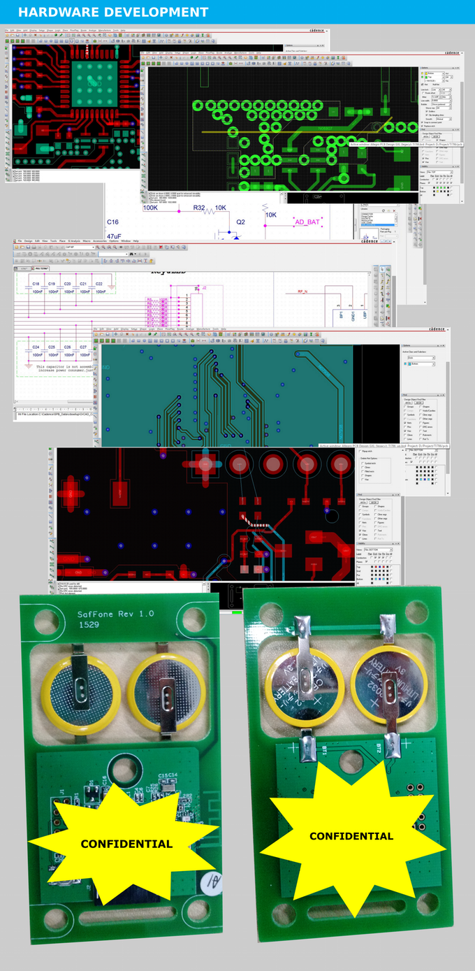Select capacitor C16 label in schematic

point(113,221)
